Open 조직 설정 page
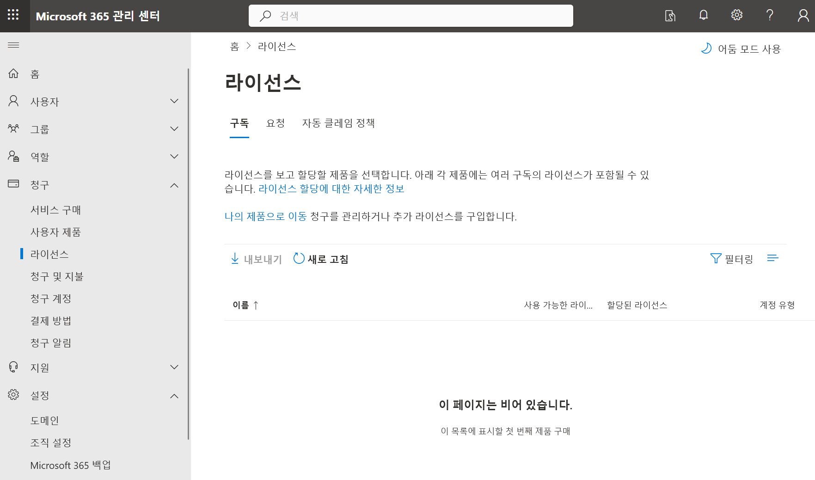The height and width of the screenshot is (480, 815). 51,443
